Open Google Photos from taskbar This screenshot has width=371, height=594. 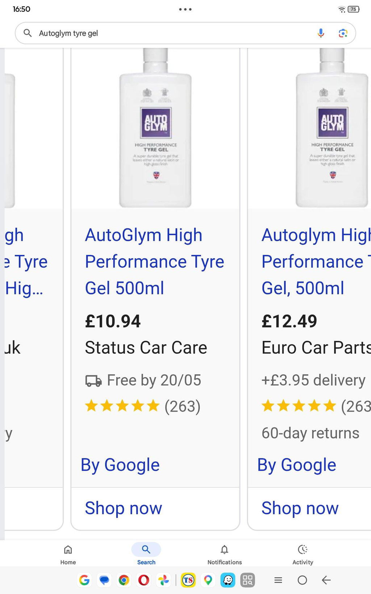(163, 580)
